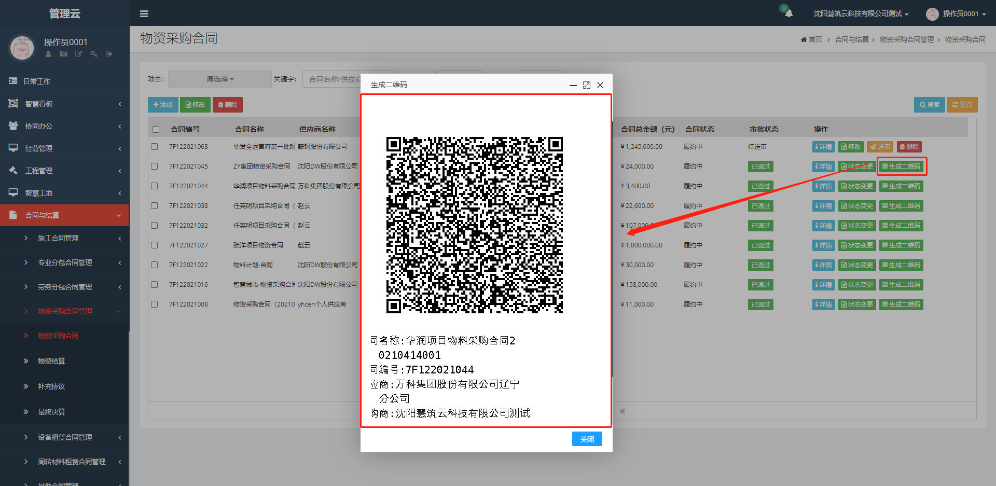
Task: Check the row 7F122021045 checkbox
Action: coord(154,166)
